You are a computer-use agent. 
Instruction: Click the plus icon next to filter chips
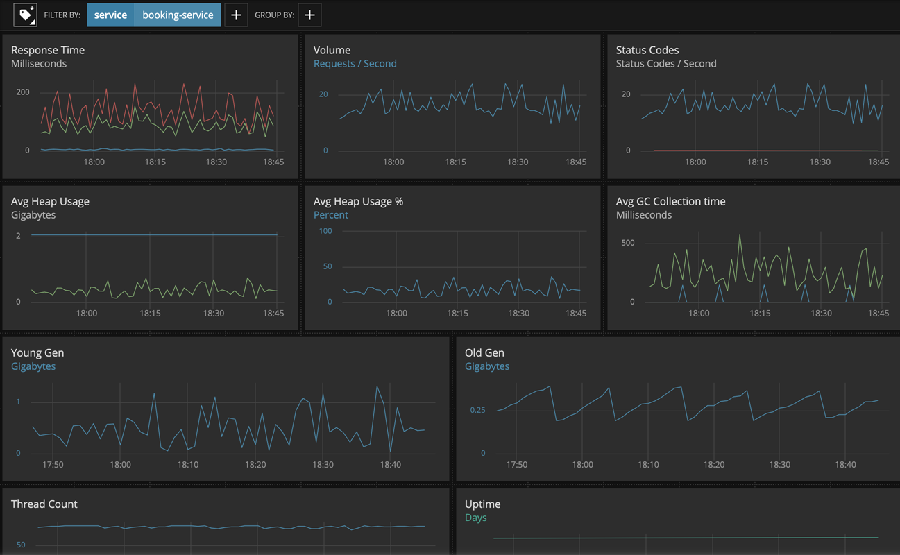pyautogui.click(x=236, y=15)
